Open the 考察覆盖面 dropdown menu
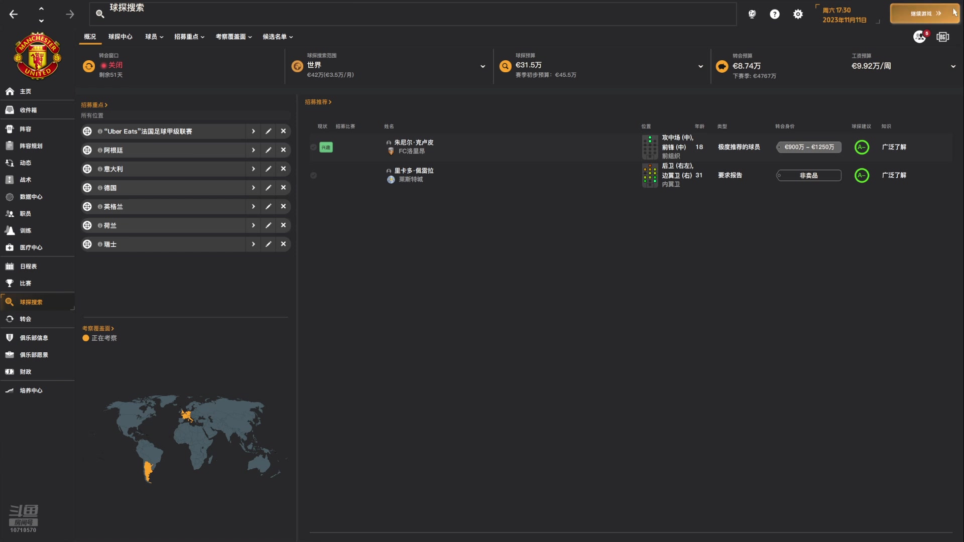 (233, 37)
